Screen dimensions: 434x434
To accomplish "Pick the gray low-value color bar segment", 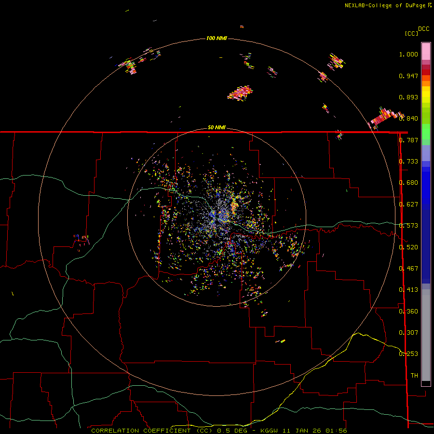I will (426, 335).
